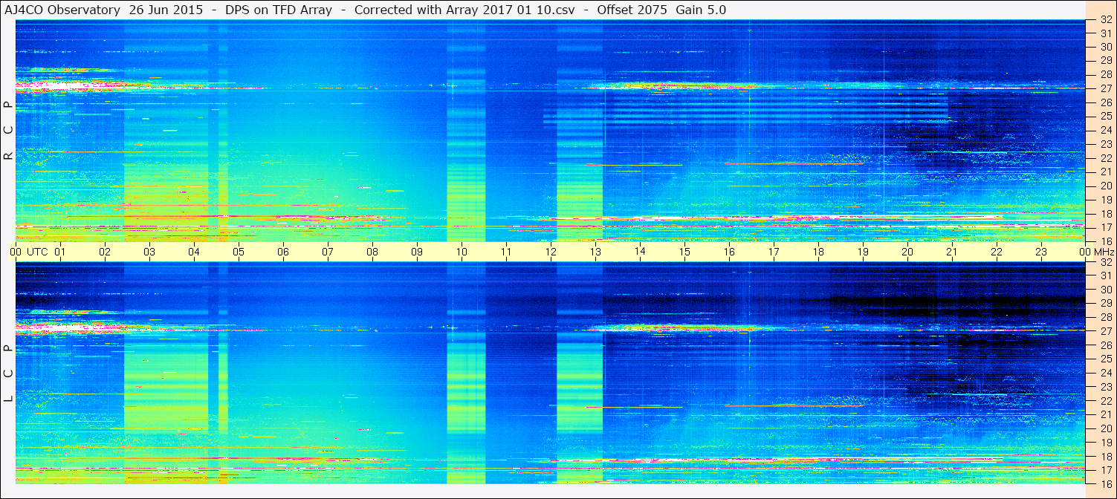Click the 16 MHz label on the LCP scale
This screenshot has height=499, width=1117.
click(1105, 484)
